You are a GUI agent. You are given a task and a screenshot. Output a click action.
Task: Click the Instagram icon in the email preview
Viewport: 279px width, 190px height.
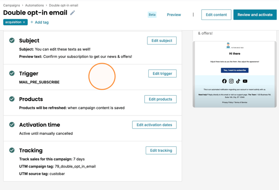(x=231, y=81)
